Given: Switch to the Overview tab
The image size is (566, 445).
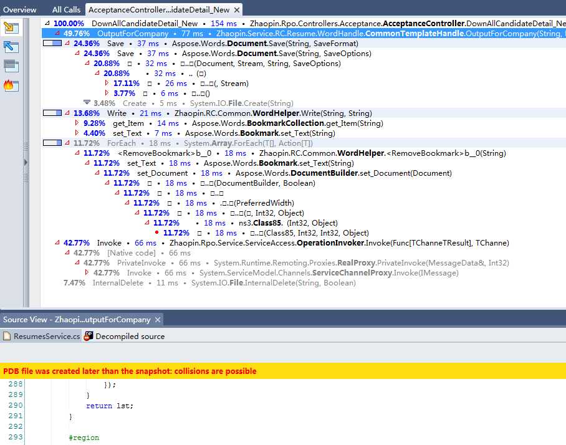Looking at the screenshot, I should point(20,10).
